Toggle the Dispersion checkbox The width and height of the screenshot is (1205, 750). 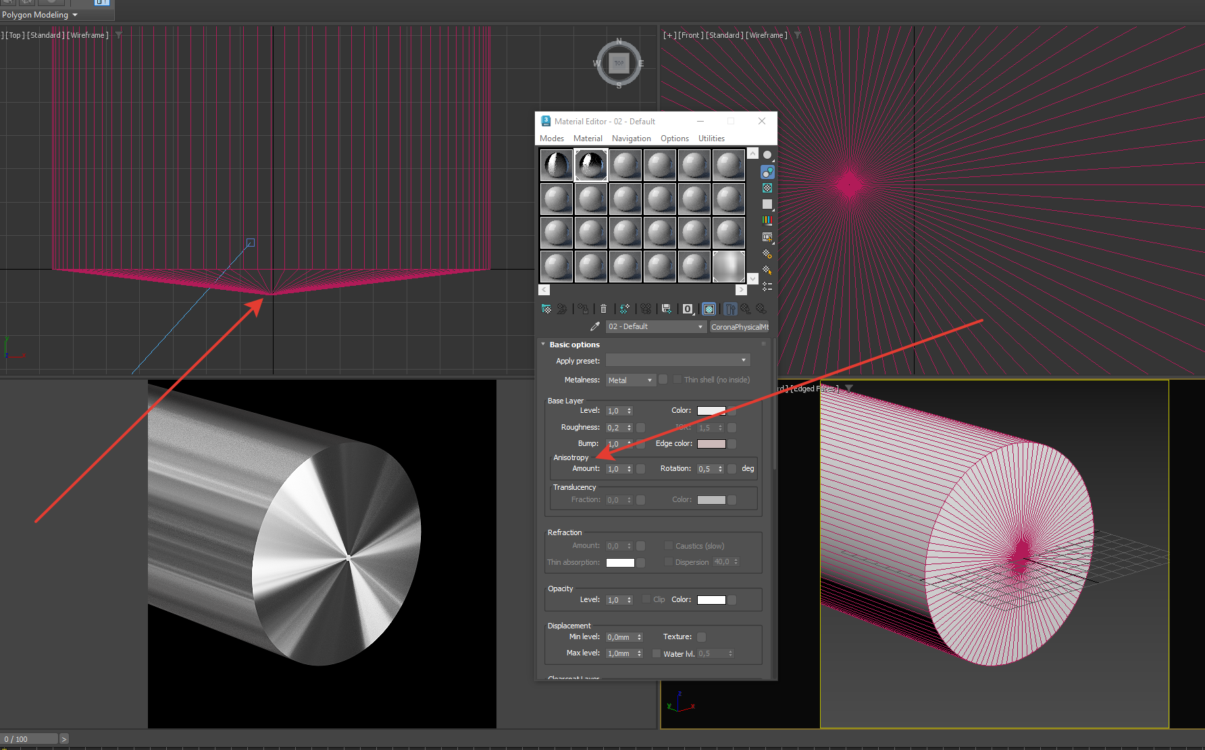click(668, 561)
